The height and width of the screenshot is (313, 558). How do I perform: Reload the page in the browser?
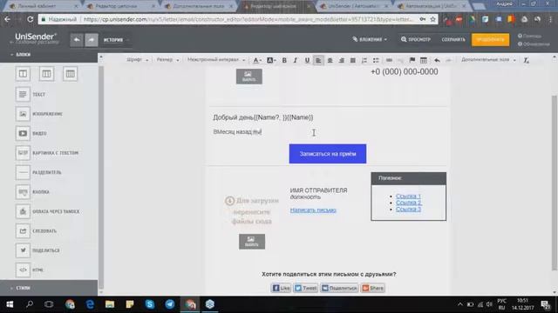(30, 19)
